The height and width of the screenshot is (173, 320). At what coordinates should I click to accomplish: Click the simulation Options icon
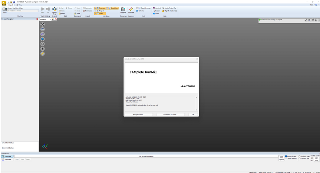282,158
